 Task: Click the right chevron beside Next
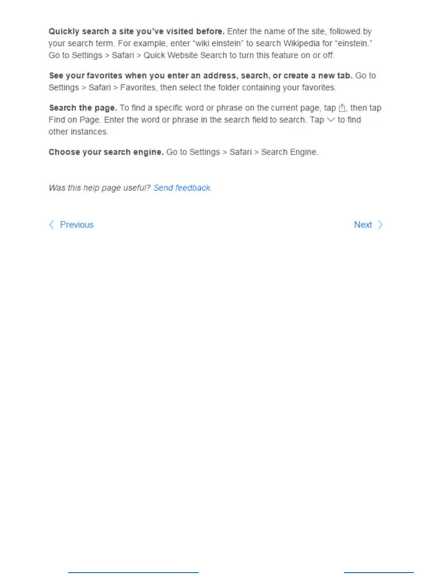coord(380,225)
